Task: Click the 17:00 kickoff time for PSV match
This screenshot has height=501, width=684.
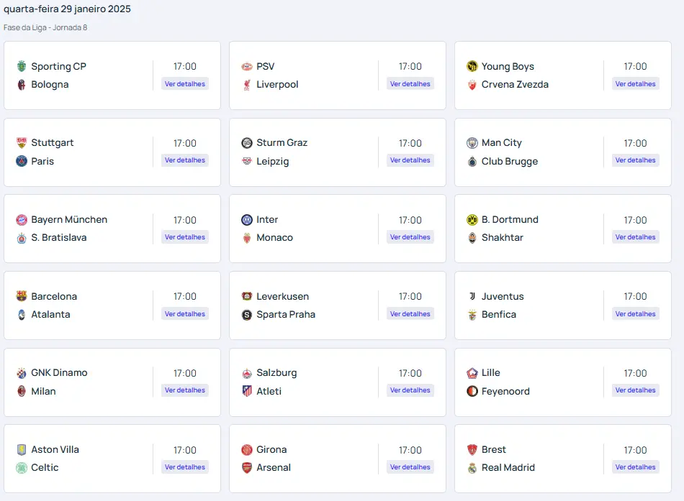Action: point(410,66)
